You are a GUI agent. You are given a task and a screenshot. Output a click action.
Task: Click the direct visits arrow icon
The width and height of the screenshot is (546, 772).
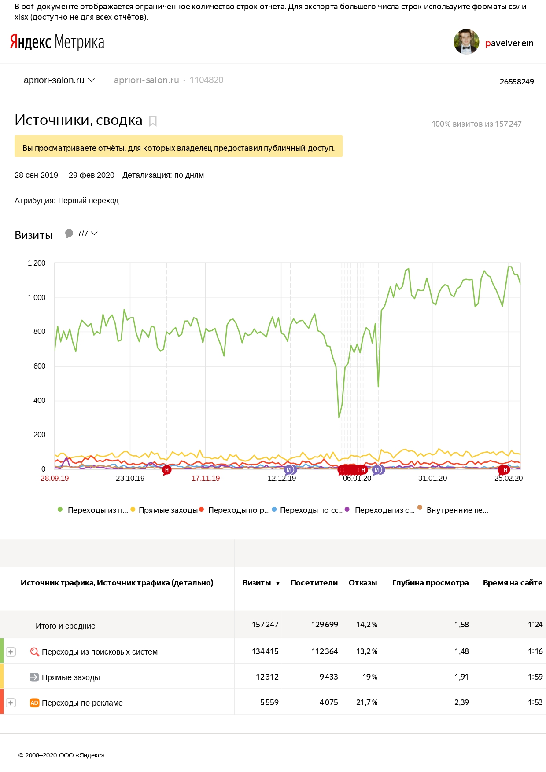click(x=34, y=677)
